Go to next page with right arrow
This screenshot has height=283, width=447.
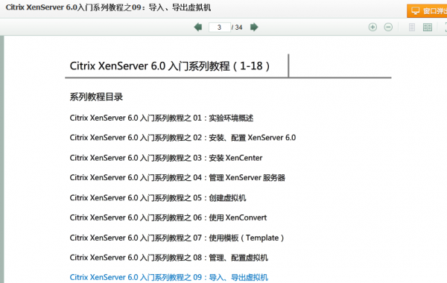(x=254, y=27)
